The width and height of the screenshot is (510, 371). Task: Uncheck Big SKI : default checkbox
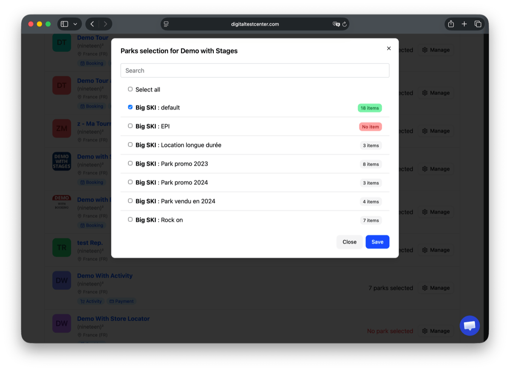click(130, 107)
